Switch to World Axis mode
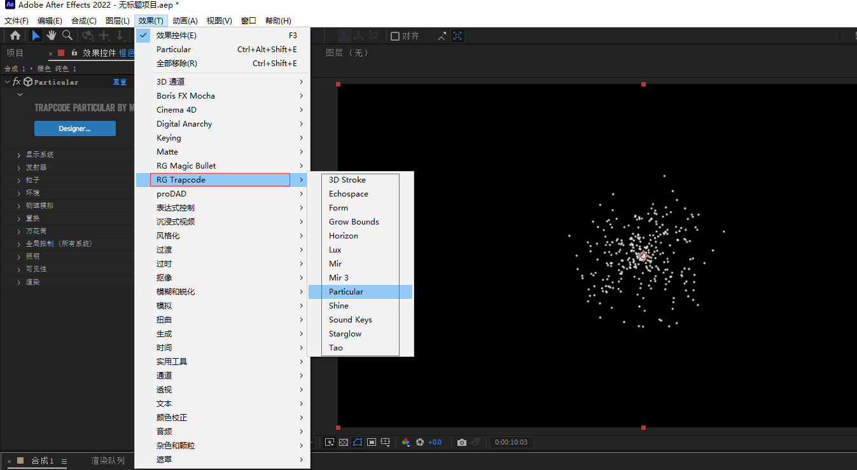Image resolution: width=857 pixels, height=470 pixels. (x=359, y=36)
